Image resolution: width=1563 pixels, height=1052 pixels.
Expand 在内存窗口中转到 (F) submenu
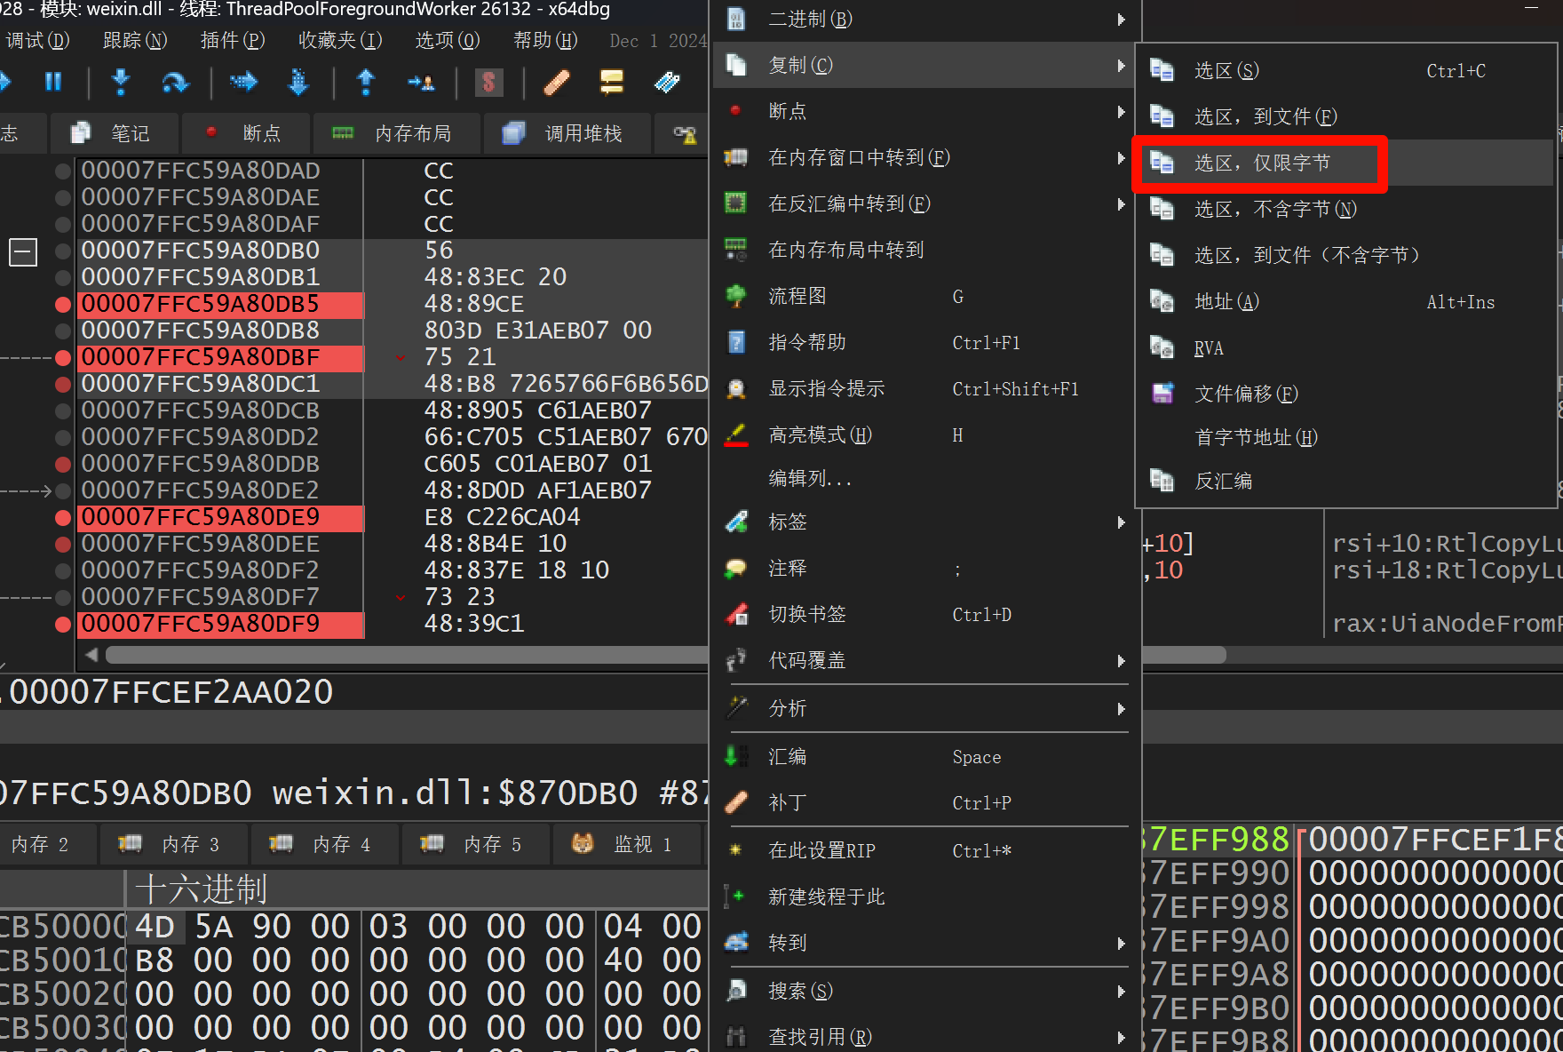pos(926,157)
